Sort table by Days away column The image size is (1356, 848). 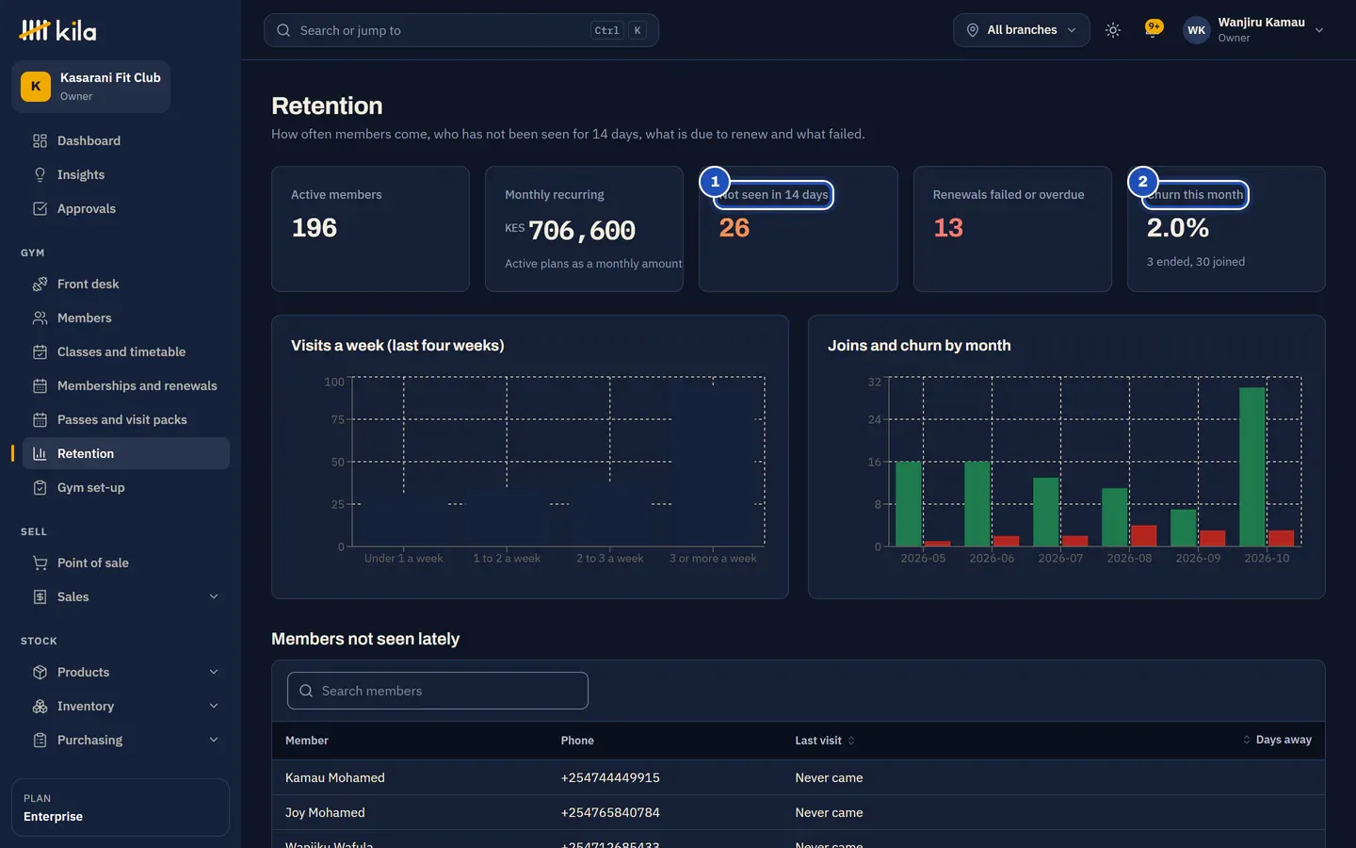[x=1277, y=740]
